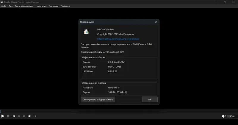Close the Media Player Classic main window

234,2
